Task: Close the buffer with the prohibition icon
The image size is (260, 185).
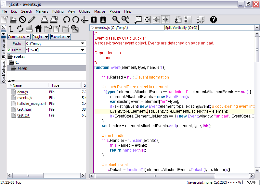Action: (22, 19)
